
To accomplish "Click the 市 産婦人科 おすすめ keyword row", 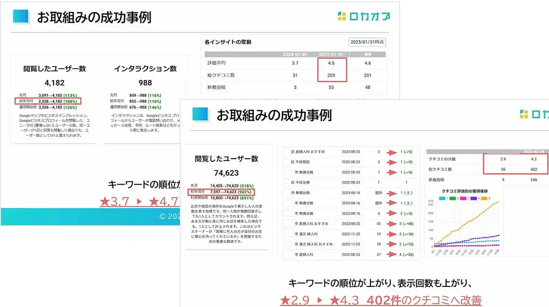I will (348, 224).
